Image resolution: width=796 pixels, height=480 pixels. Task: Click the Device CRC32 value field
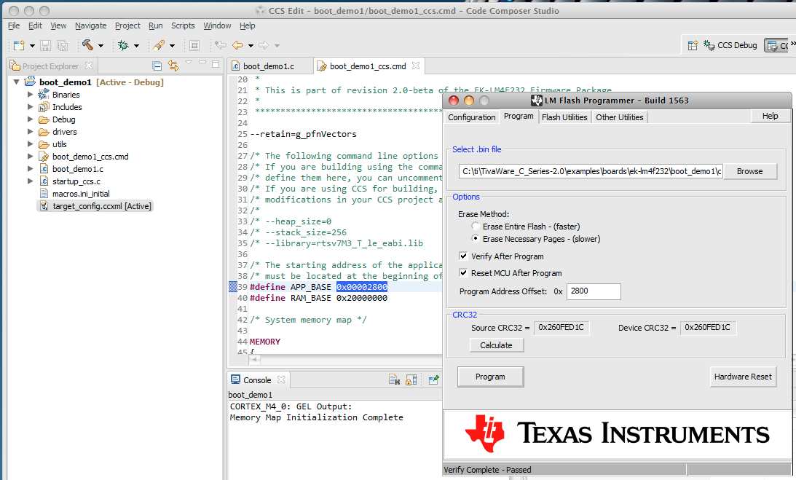(x=708, y=328)
